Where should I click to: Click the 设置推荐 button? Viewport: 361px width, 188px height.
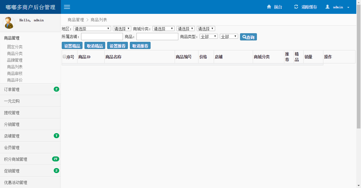pyautogui.click(x=117, y=46)
